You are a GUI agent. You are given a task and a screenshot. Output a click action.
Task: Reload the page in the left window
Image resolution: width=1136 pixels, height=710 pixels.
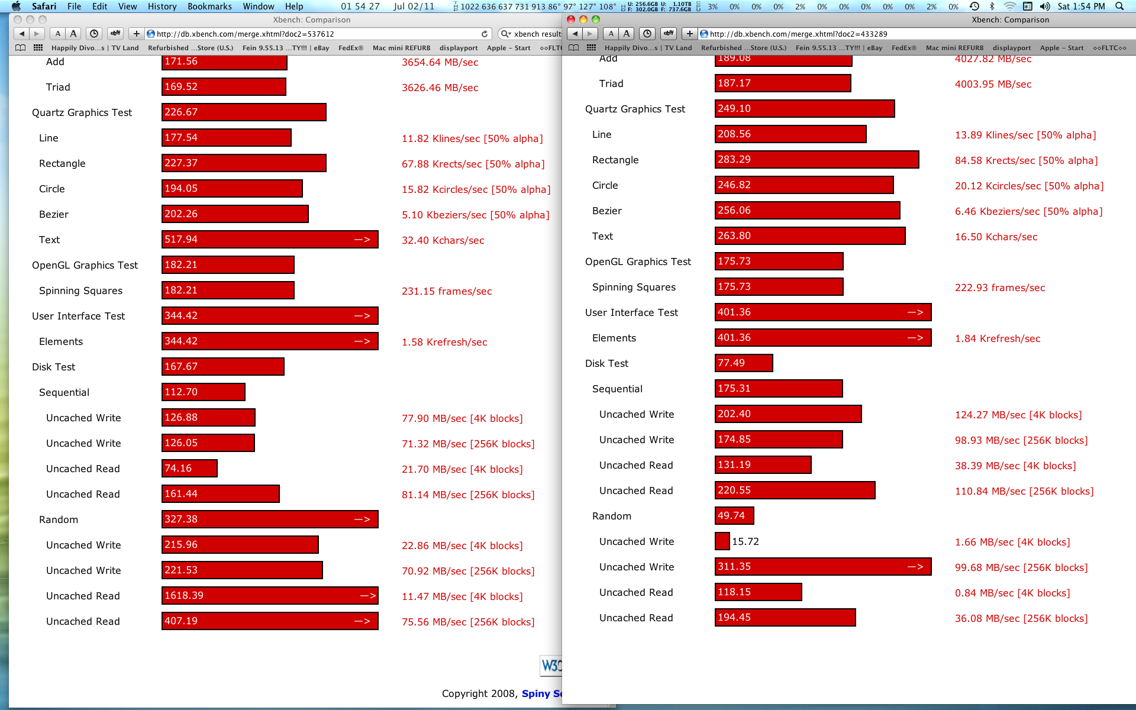(x=485, y=34)
